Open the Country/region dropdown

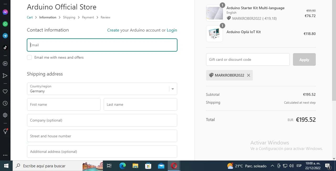(x=102, y=89)
